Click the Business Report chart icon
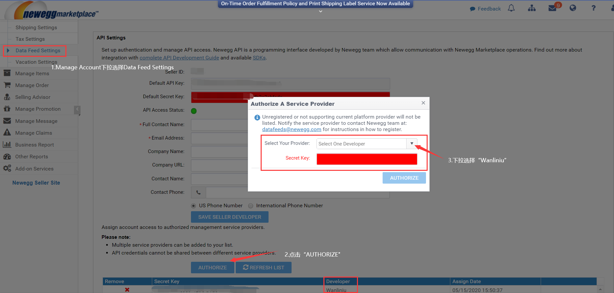Image resolution: width=614 pixels, height=293 pixels. tap(7, 145)
